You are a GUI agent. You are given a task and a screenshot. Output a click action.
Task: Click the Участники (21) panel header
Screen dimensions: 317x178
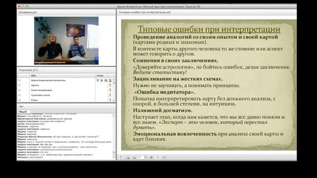[66, 70]
